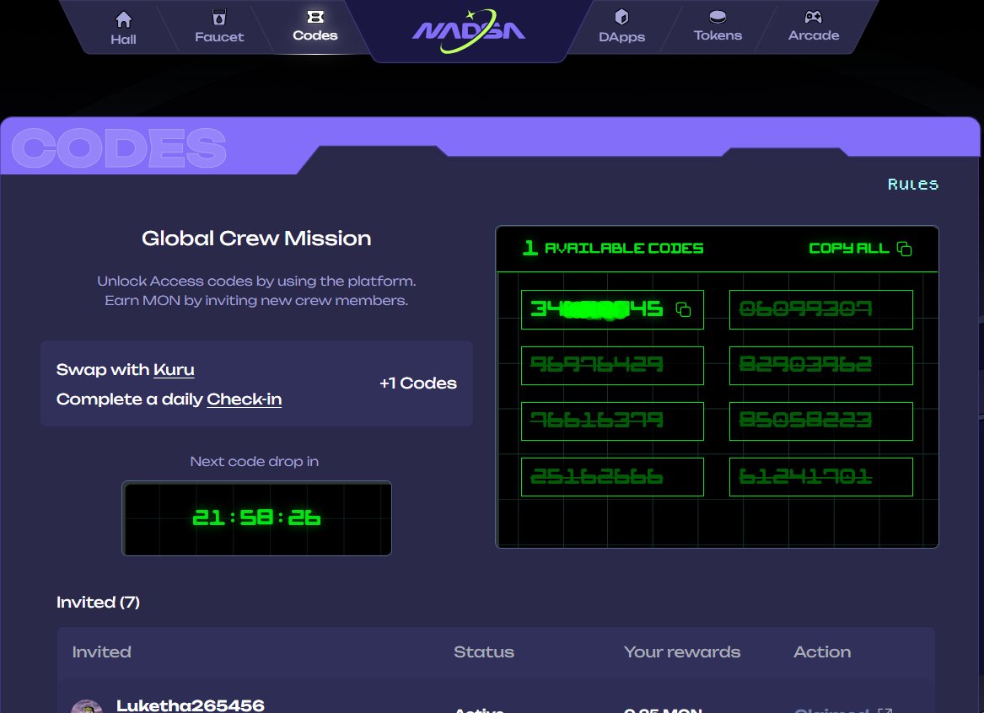Click the Tokens coin icon
This screenshot has height=713, width=984.
(718, 17)
